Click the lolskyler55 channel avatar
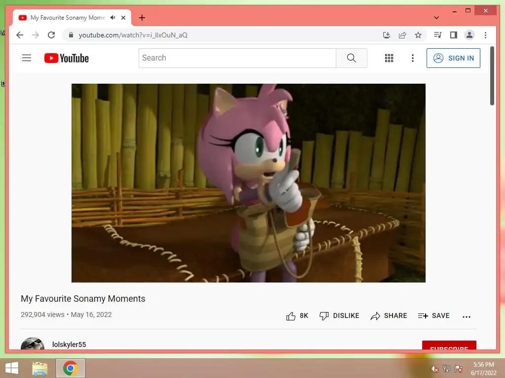 [33, 344]
